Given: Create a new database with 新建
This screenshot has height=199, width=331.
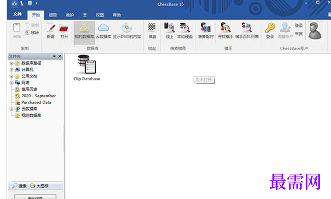Looking at the screenshot, I should (x=51, y=31).
